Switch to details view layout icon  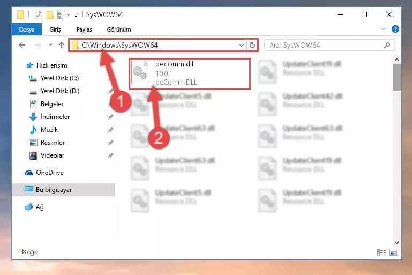point(381,252)
